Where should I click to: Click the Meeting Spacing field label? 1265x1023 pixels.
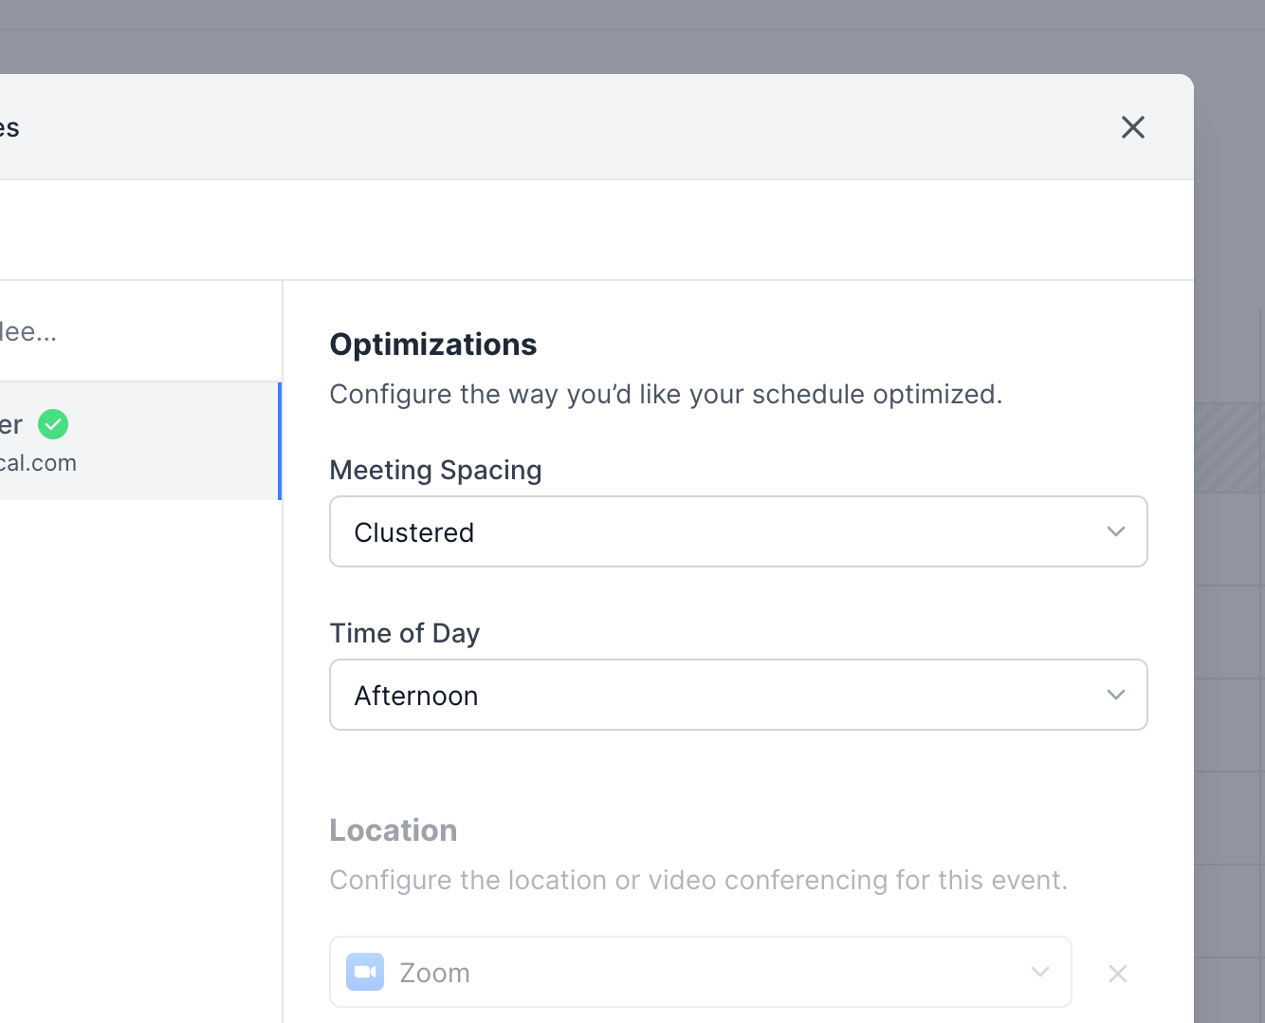(435, 471)
